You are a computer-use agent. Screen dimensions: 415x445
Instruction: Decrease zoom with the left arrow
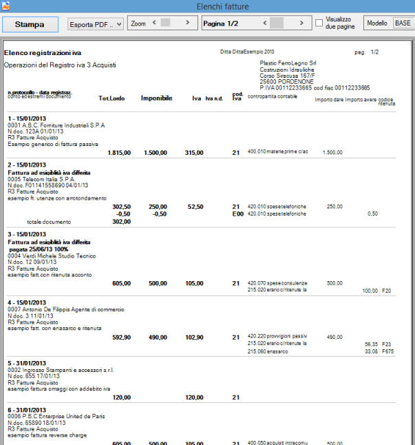click(x=154, y=23)
